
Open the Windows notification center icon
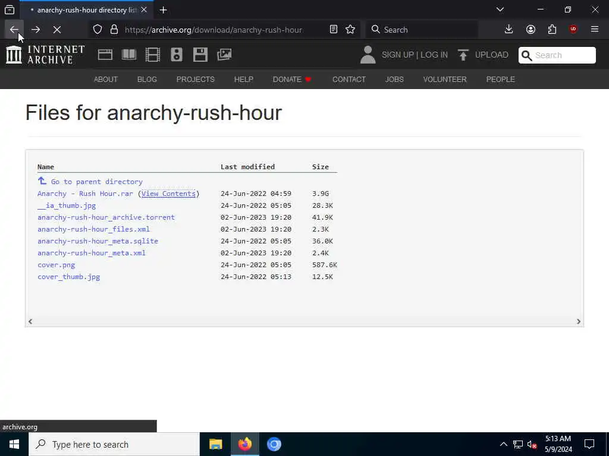click(589, 444)
